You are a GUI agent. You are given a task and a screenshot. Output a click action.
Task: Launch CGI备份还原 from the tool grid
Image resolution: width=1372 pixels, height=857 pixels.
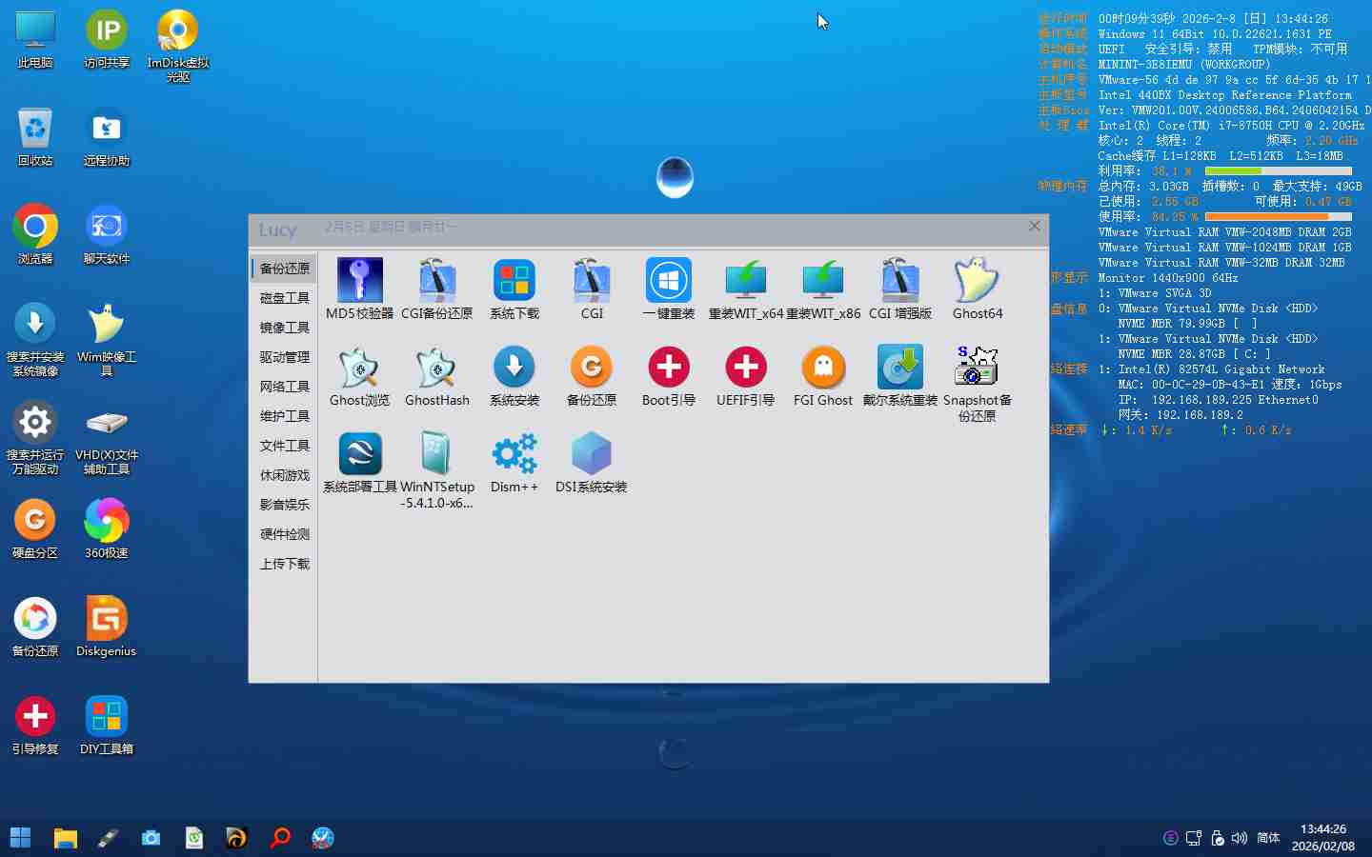[436, 282]
